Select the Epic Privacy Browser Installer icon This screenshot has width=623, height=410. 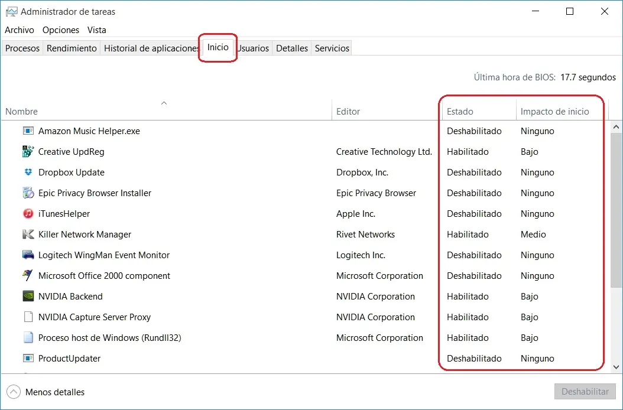[28, 193]
